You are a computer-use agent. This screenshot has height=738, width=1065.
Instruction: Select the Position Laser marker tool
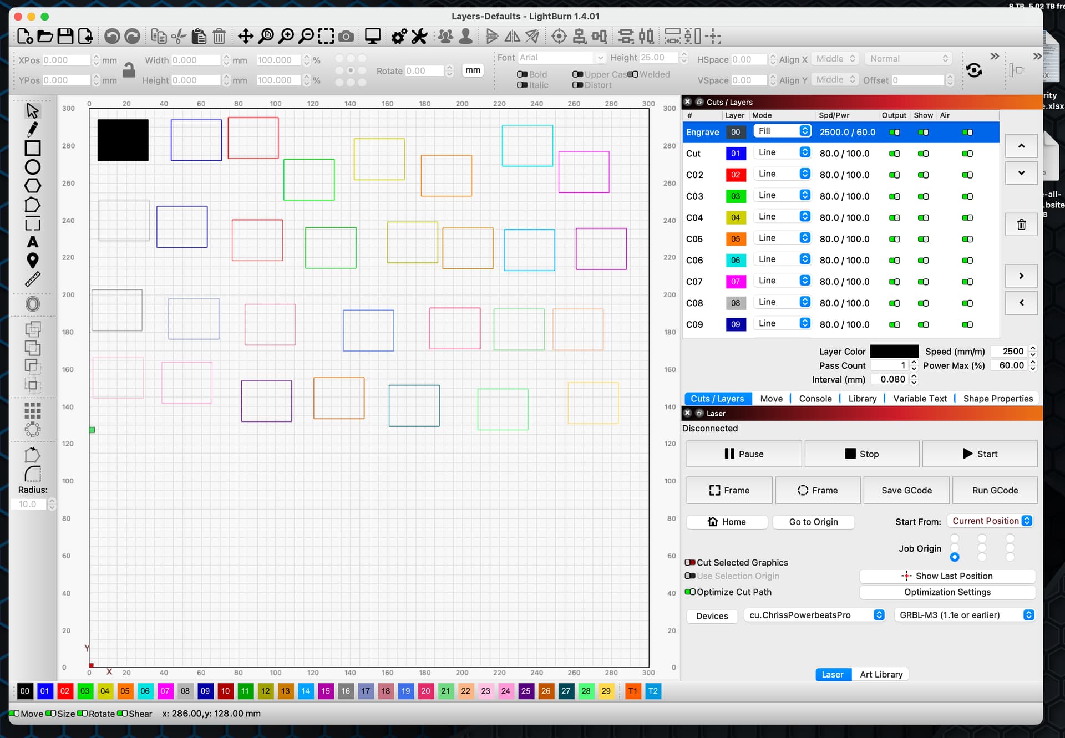point(32,261)
